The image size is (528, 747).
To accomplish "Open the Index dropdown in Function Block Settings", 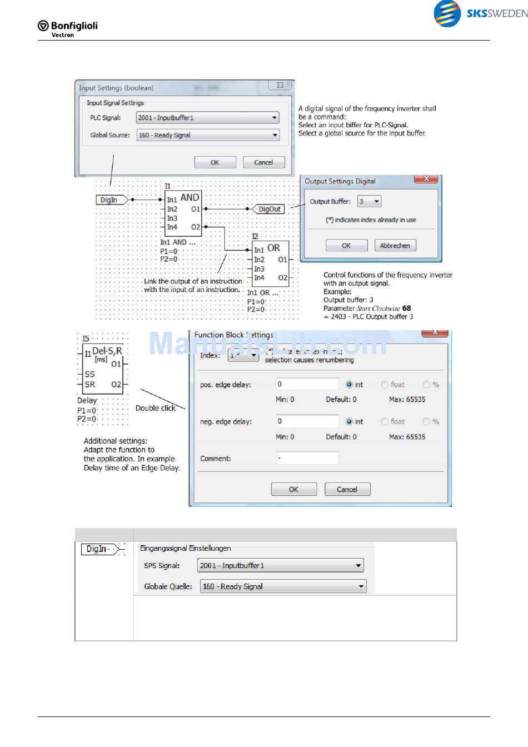I will click(x=243, y=355).
